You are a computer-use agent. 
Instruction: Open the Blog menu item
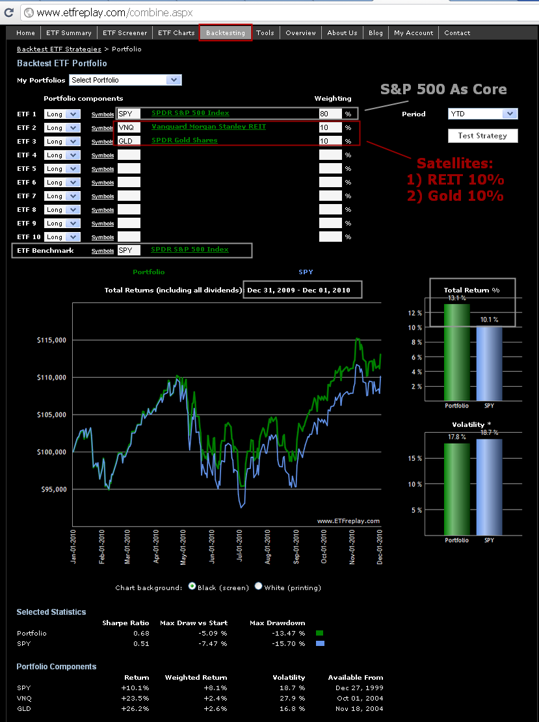click(x=375, y=32)
